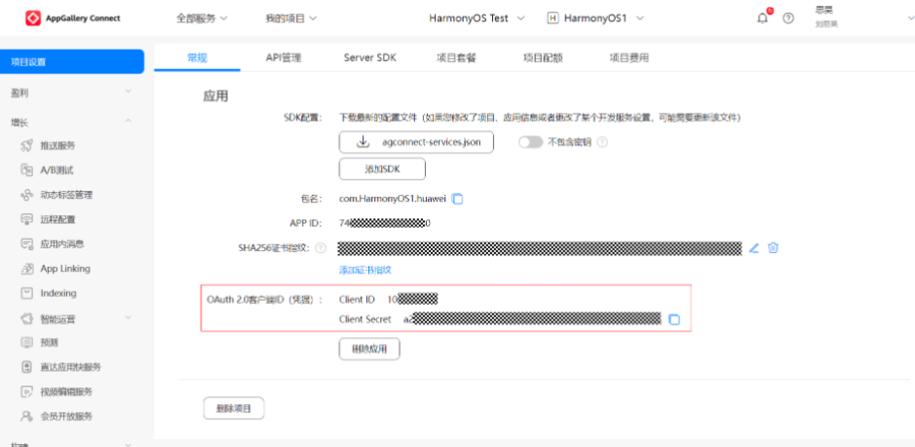915x447 pixels.
Task: Switch to the 项目配额 tab
Action: click(x=543, y=57)
